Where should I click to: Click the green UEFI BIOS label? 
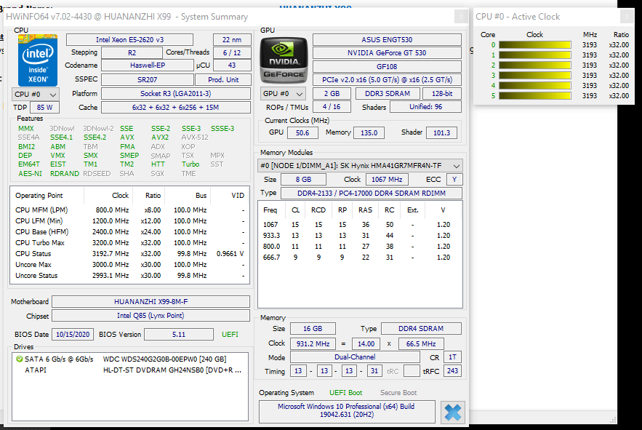[x=230, y=335]
